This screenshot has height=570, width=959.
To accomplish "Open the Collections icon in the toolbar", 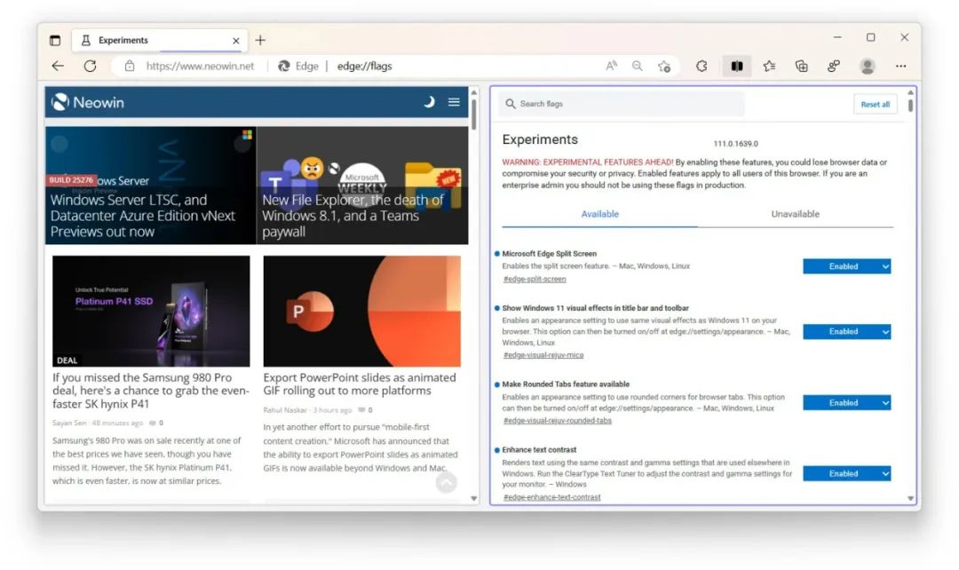I will click(x=801, y=66).
